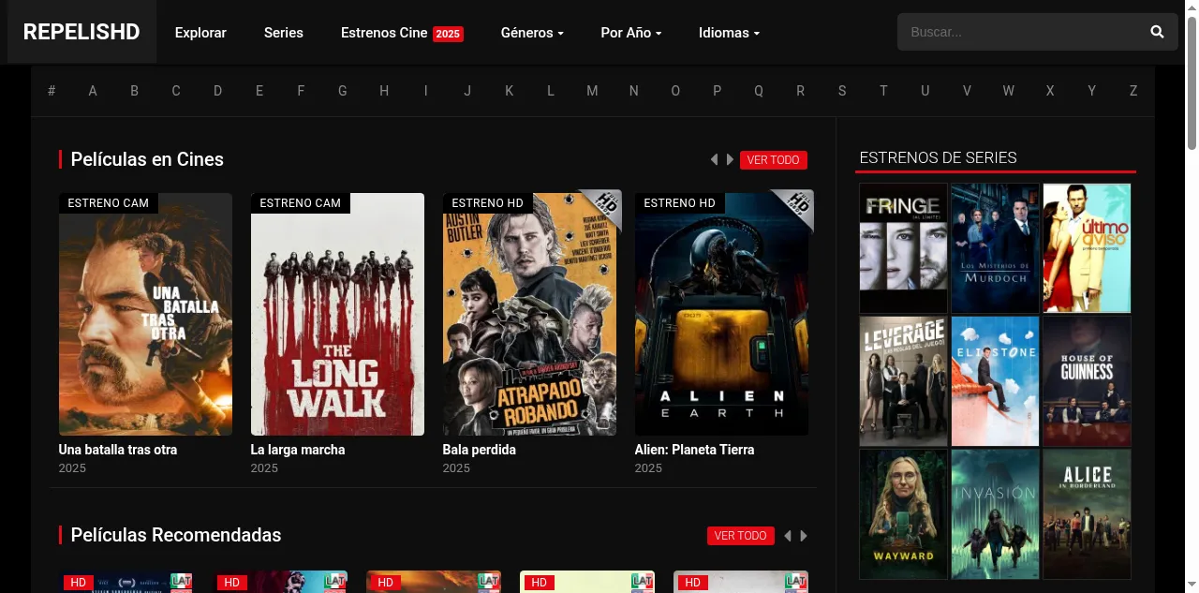
Task: Show previous Películas Recomendadas items
Action: point(787,536)
